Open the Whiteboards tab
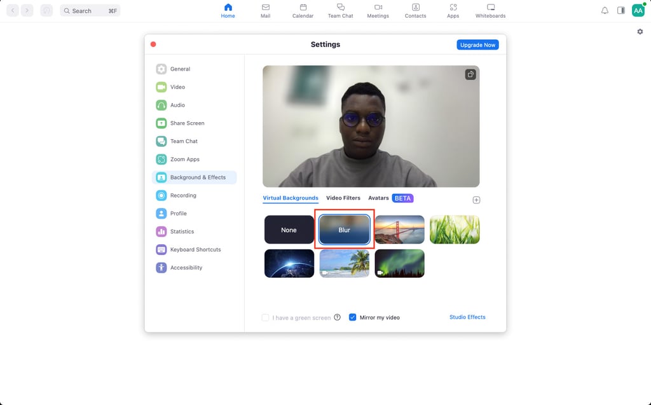The image size is (651, 405). [x=490, y=11]
